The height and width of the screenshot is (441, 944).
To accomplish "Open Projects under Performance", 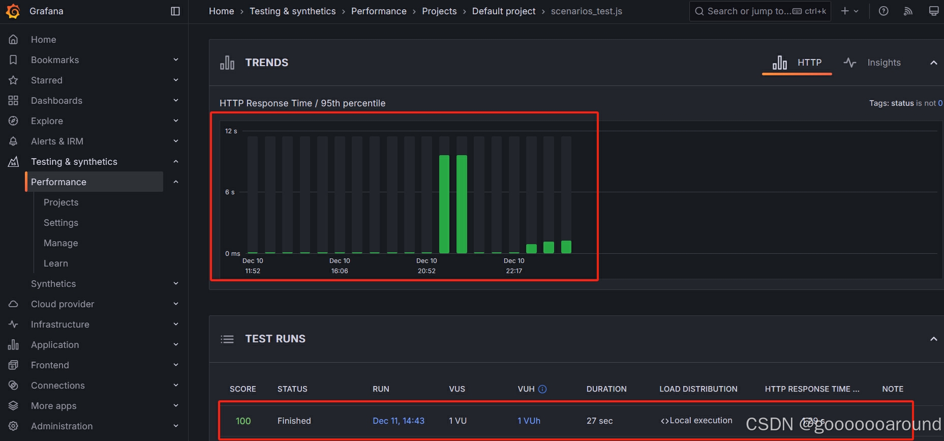I will (61, 202).
